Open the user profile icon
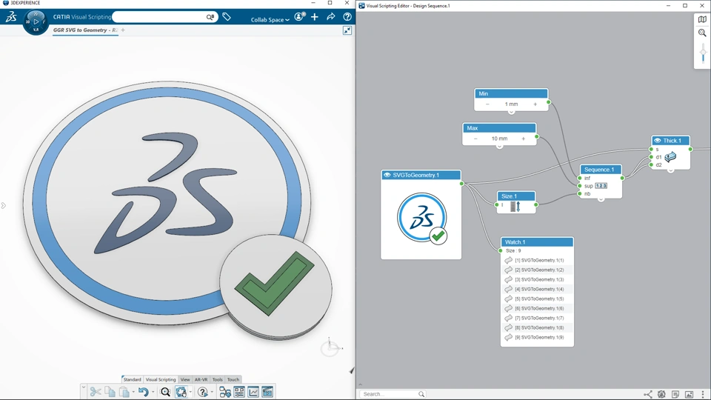The image size is (711, 400). [299, 17]
